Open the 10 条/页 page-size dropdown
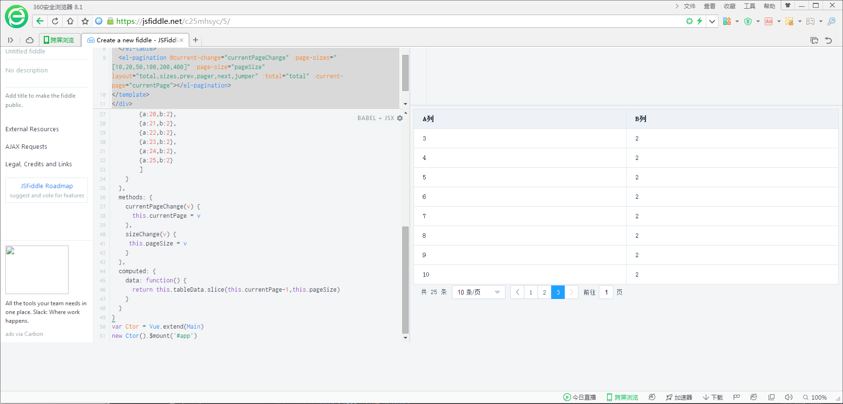843x404 pixels. coord(479,292)
